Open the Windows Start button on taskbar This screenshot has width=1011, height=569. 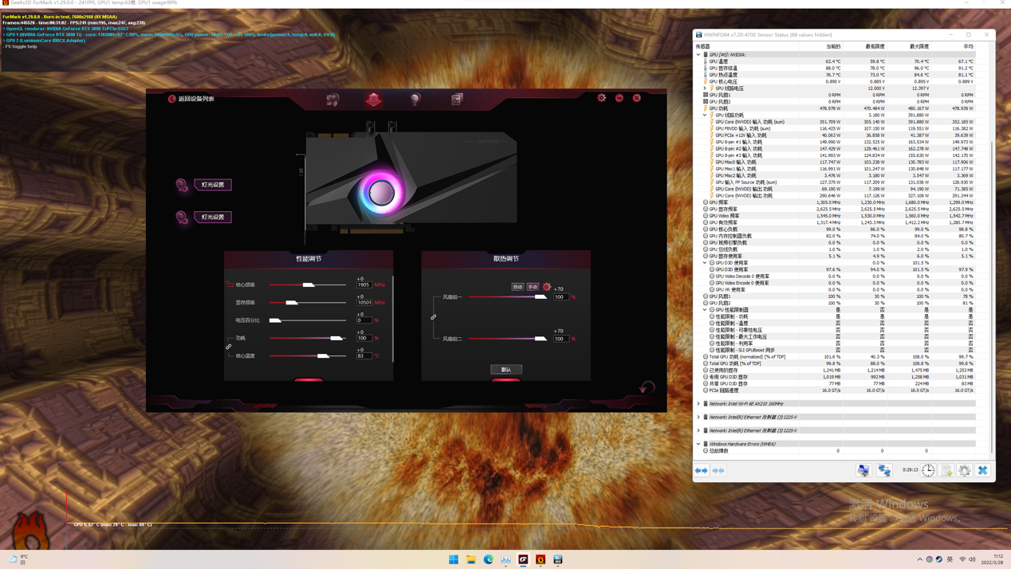454,559
